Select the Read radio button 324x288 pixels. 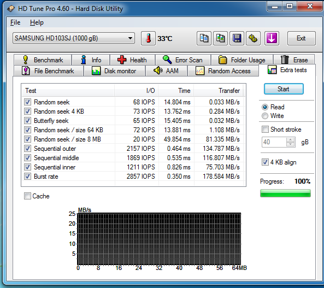click(x=265, y=107)
